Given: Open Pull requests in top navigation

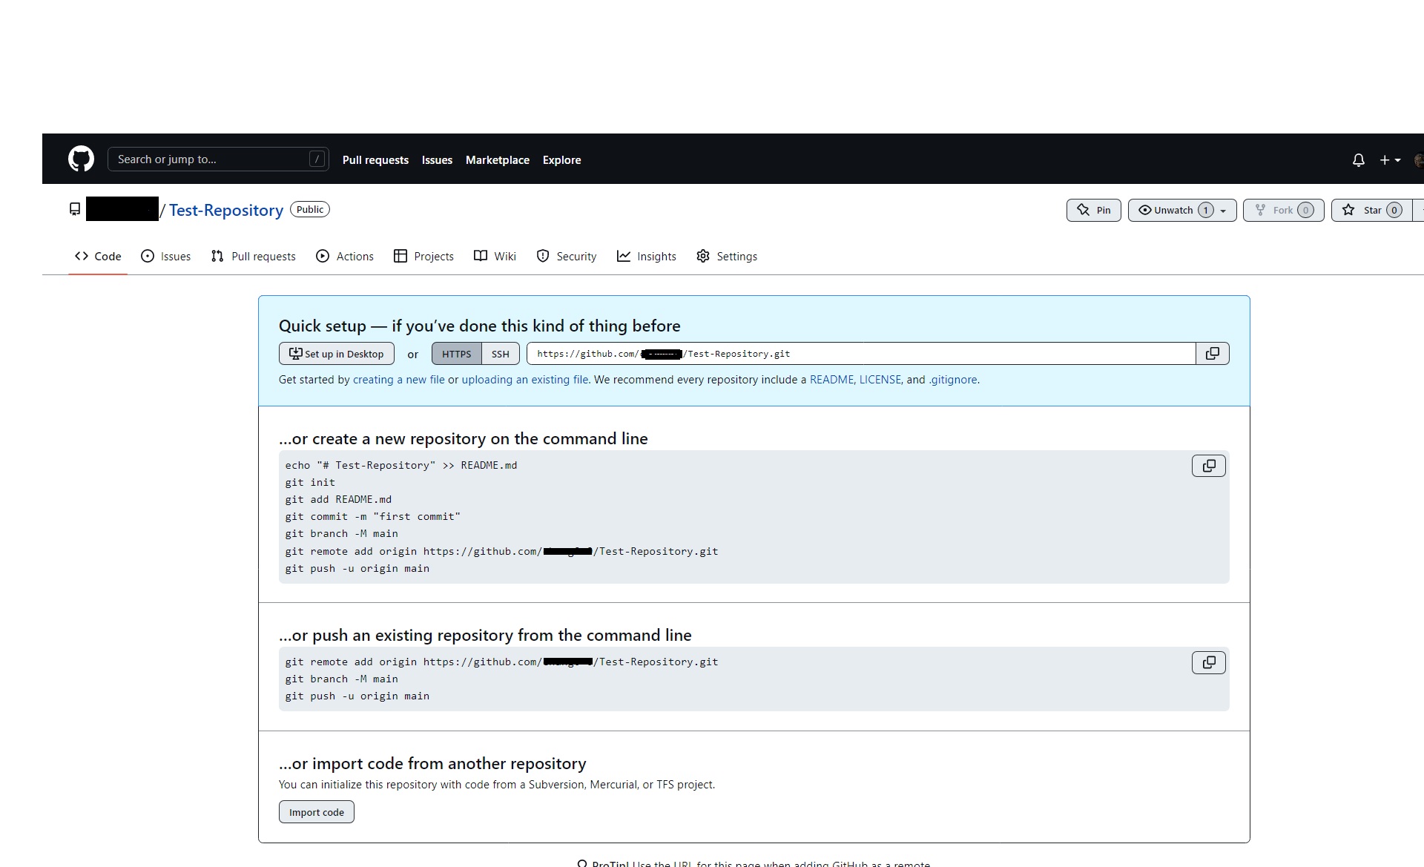Looking at the screenshot, I should (375, 159).
